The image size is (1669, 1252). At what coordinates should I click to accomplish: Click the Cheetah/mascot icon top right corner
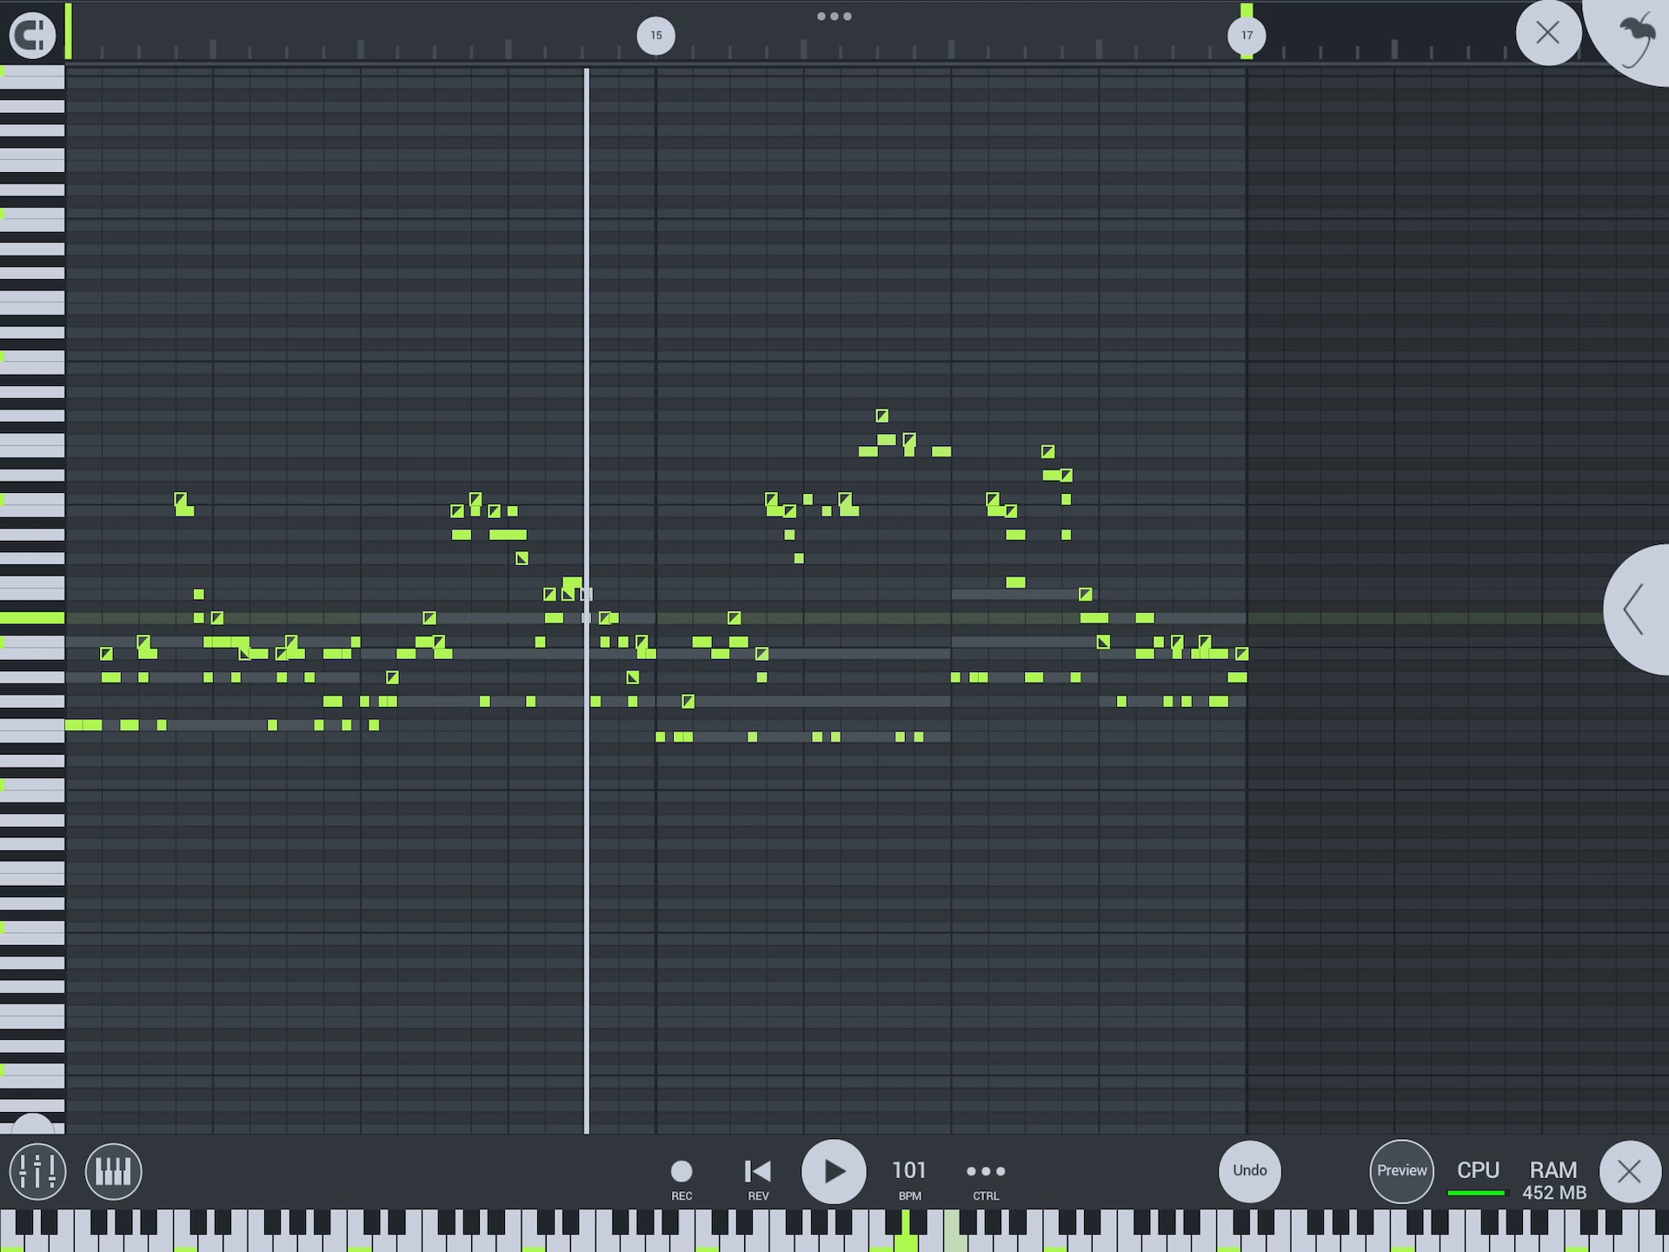click(1638, 31)
